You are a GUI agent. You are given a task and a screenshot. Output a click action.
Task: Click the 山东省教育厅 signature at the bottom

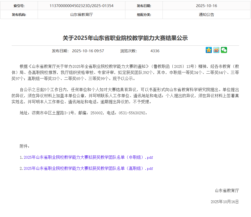227,191
